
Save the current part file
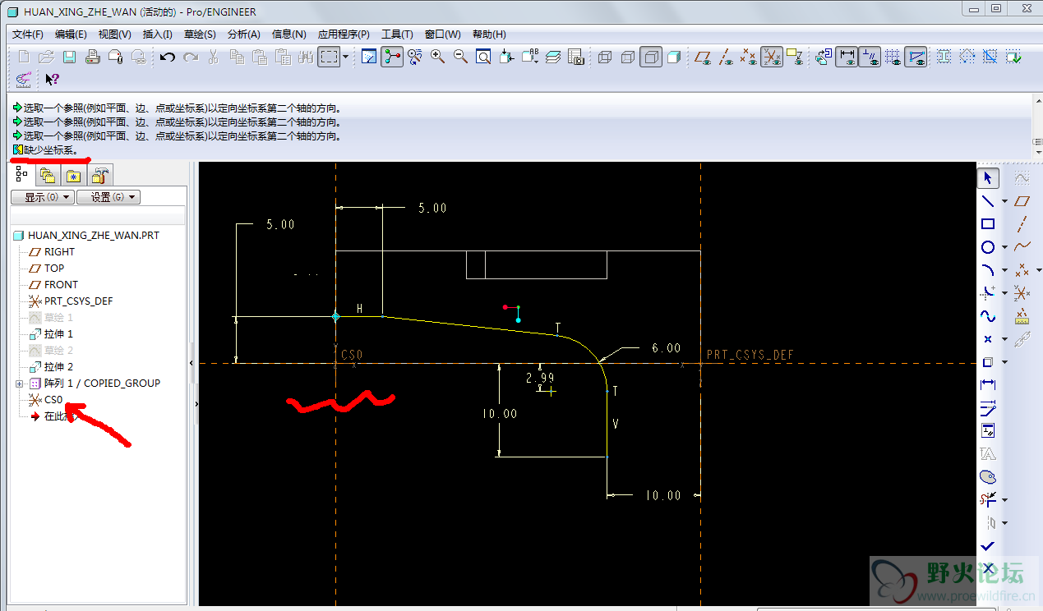tap(70, 57)
